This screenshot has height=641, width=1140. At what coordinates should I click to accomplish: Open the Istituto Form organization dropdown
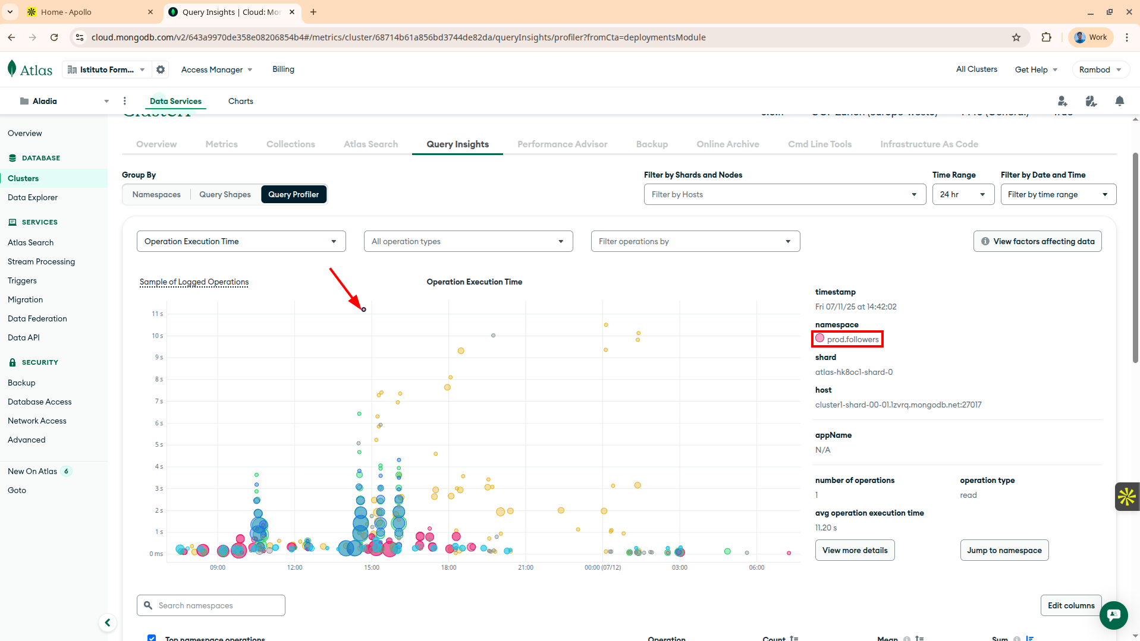(x=106, y=70)
